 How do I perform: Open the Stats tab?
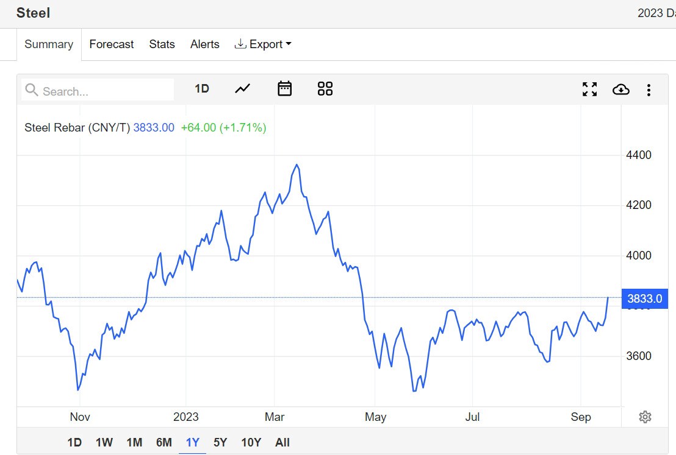point(162,44)
